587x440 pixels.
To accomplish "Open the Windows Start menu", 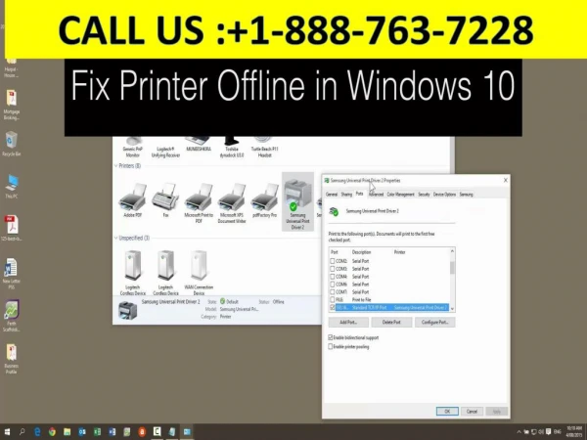I will pos(7,432).
